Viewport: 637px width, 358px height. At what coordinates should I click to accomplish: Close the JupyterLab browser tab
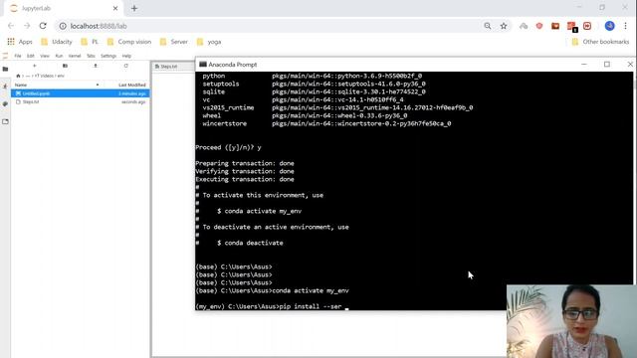(x=115, y=8)
